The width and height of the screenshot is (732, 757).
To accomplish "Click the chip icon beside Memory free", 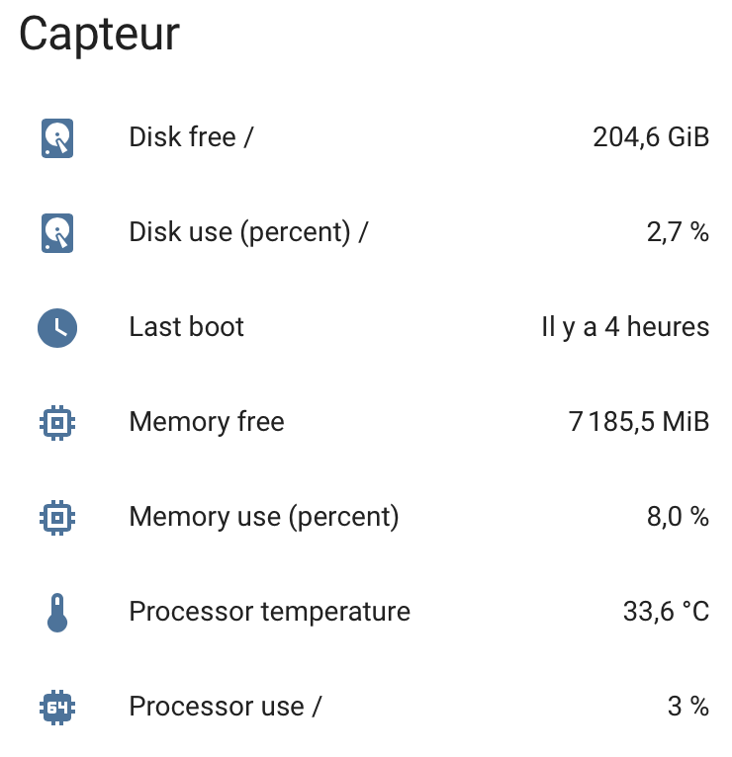I will click(x=57, y=422).
